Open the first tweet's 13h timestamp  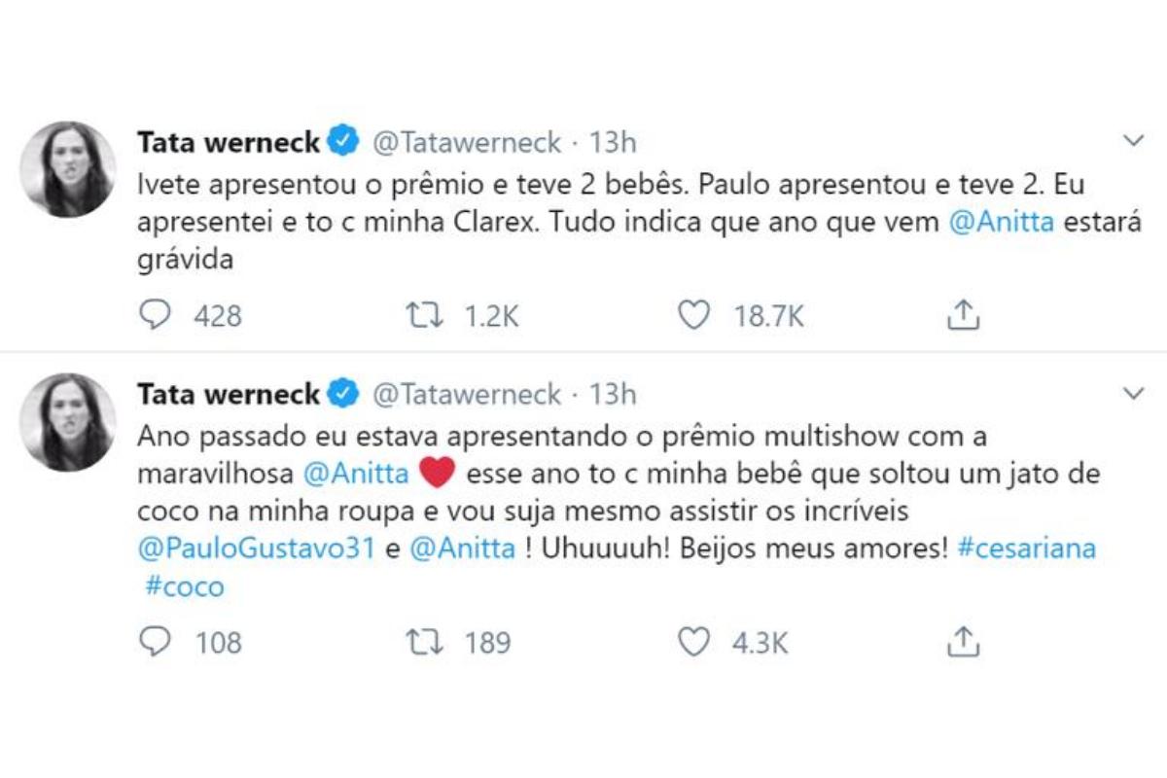[x=613, y=143]
